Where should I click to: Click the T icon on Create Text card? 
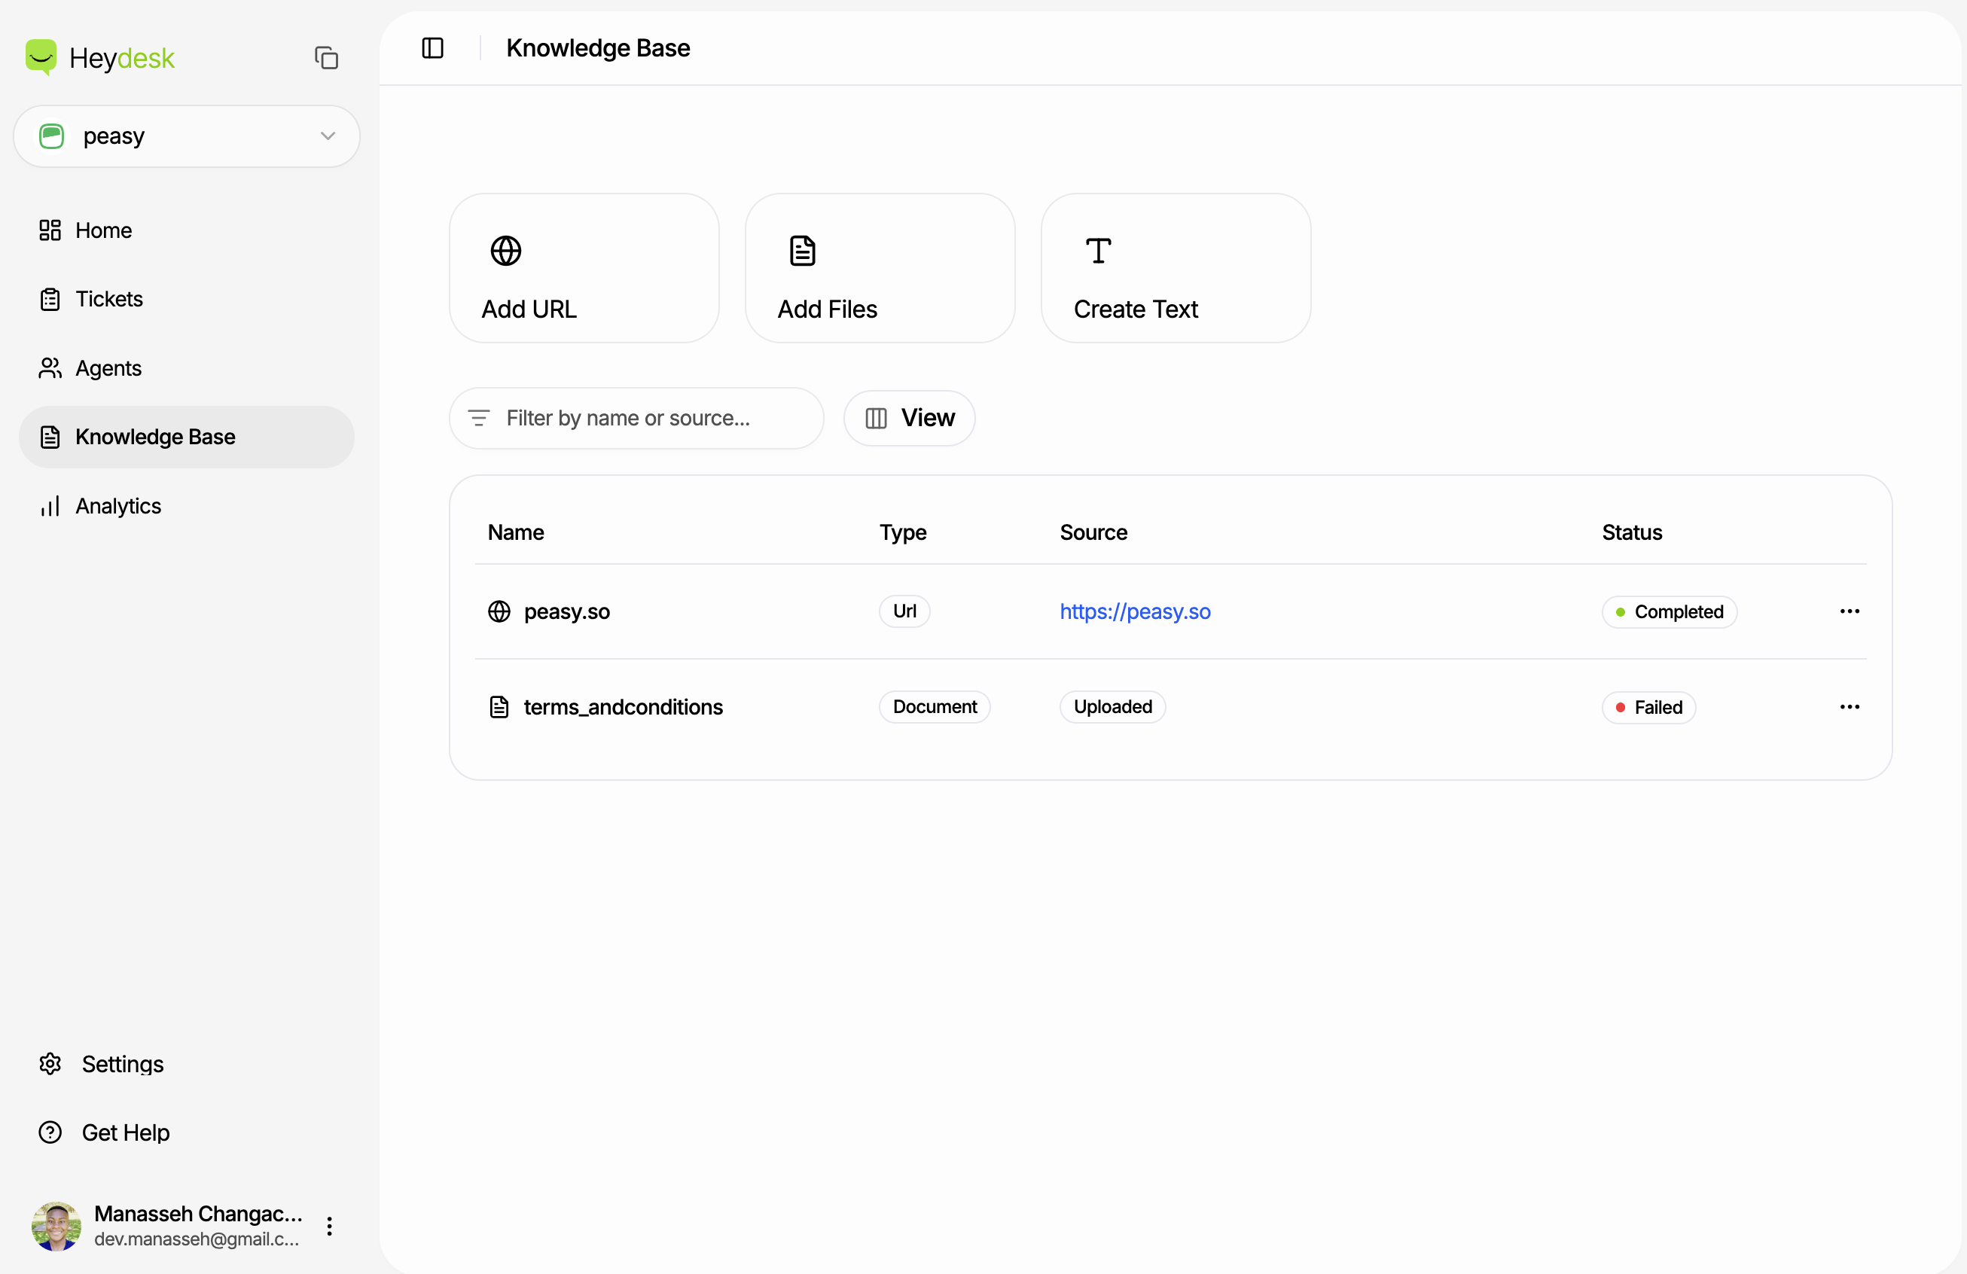click(x=1097, y=251)
